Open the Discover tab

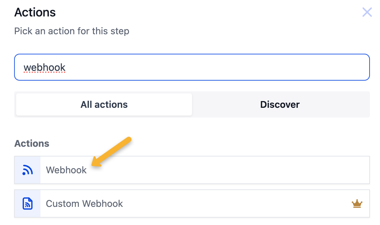point(280,104)
